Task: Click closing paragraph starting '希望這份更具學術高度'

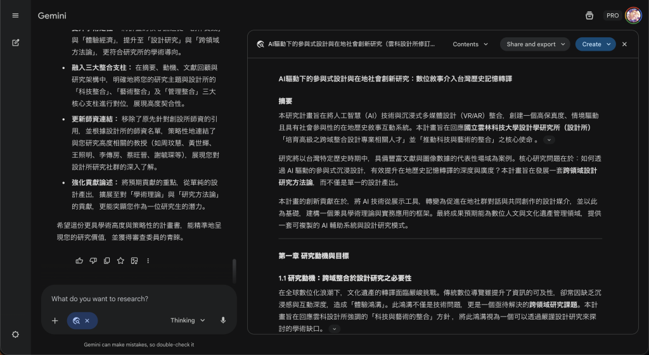Action: 139,232
